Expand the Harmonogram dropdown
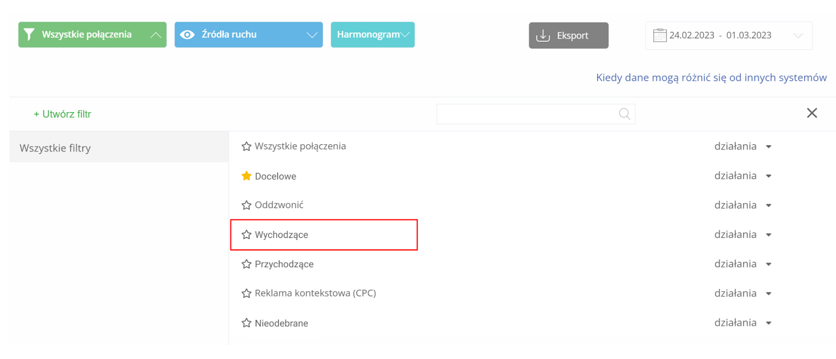This screenshot has width=836, height=359. (x=405, y=34)
